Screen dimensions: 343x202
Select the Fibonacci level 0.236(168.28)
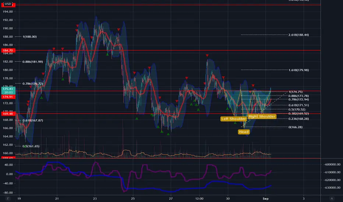[298, 119]
